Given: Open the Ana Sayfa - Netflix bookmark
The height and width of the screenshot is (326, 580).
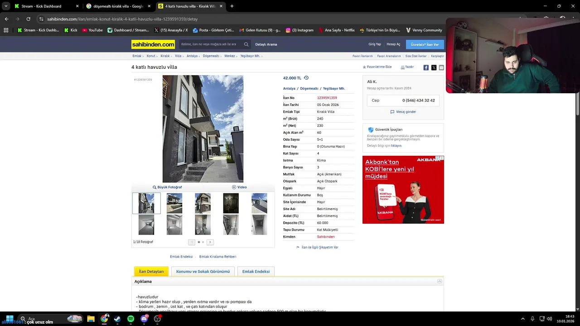Looking at the screenshot, I should [x=337, y=30].
